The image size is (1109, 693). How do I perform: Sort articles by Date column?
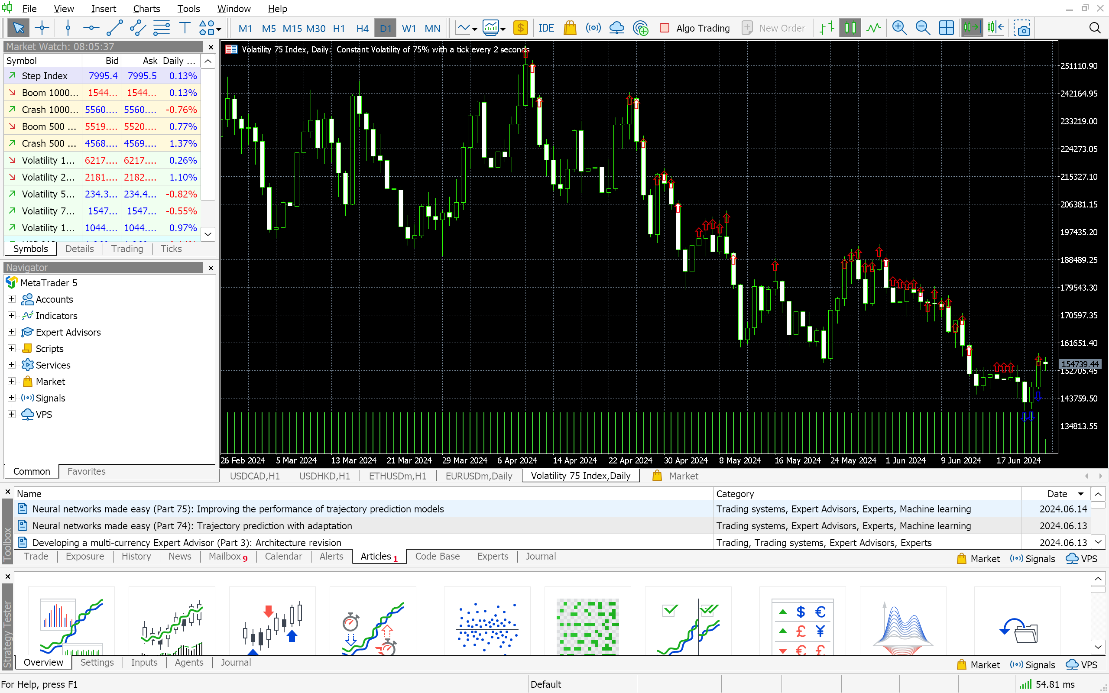point(1057,494)
